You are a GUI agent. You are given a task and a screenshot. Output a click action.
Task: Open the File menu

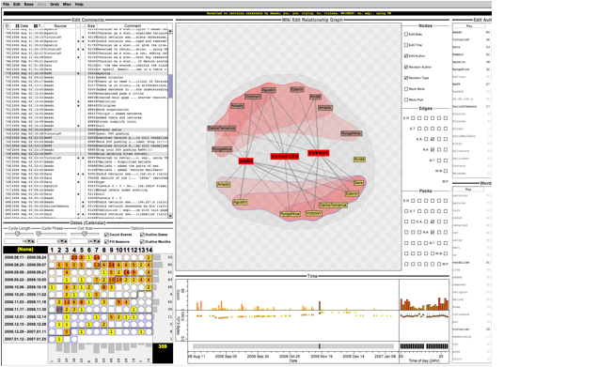click(6, 4)
